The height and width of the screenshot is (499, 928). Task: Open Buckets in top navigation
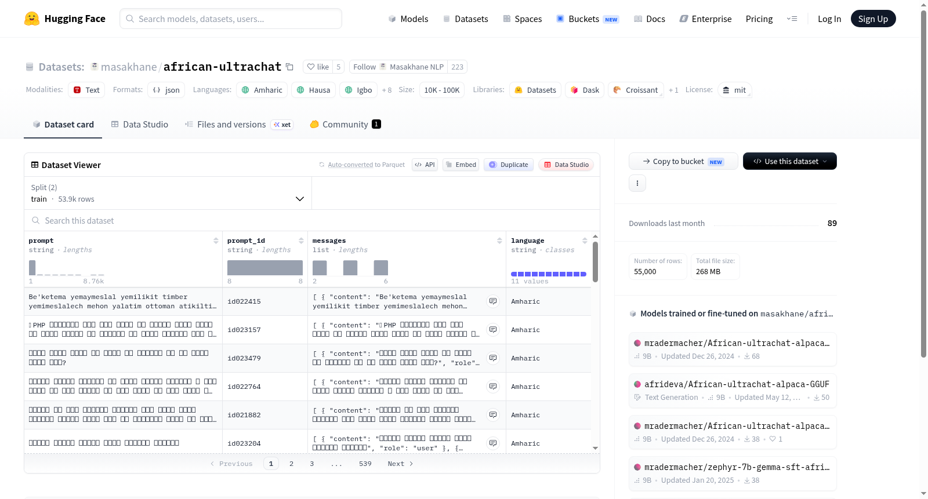588,19
